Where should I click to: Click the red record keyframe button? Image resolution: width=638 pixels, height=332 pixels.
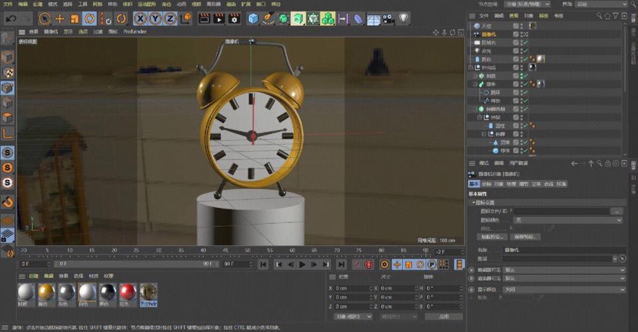click(368, 264)
